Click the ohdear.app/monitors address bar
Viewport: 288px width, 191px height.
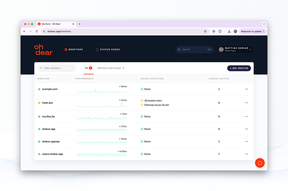click(x=125, y=32)
